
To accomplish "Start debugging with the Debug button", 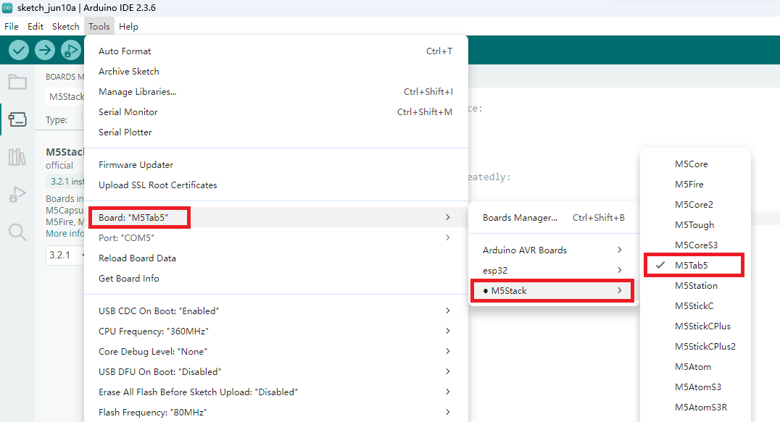I will (71, 50).
